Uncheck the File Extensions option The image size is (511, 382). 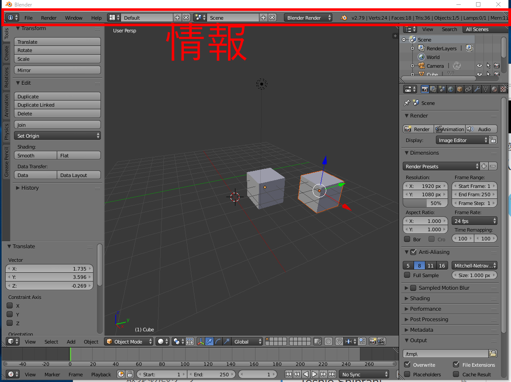click(x=456, y=365)
